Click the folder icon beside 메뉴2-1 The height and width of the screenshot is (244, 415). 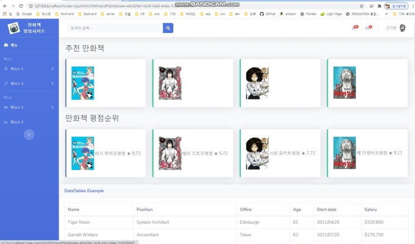point(6,107)
